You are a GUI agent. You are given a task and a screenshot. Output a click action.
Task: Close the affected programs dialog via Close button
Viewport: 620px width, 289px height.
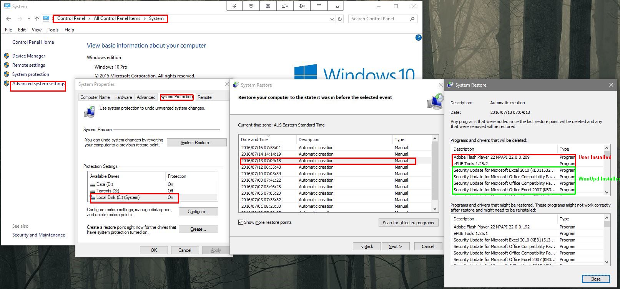596,279
